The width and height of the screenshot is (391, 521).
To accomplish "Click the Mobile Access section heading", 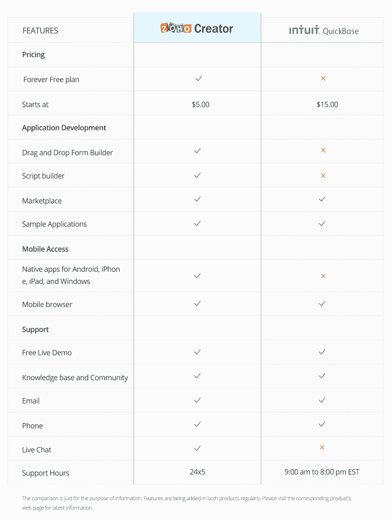I will (45, 249).
